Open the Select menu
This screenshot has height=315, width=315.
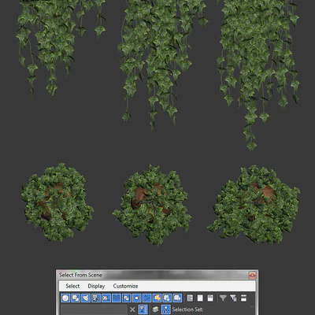click(x=72, y=286)
